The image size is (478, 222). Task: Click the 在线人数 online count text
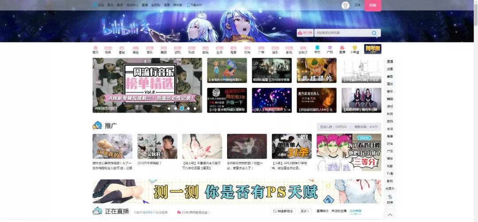[333, 127]
